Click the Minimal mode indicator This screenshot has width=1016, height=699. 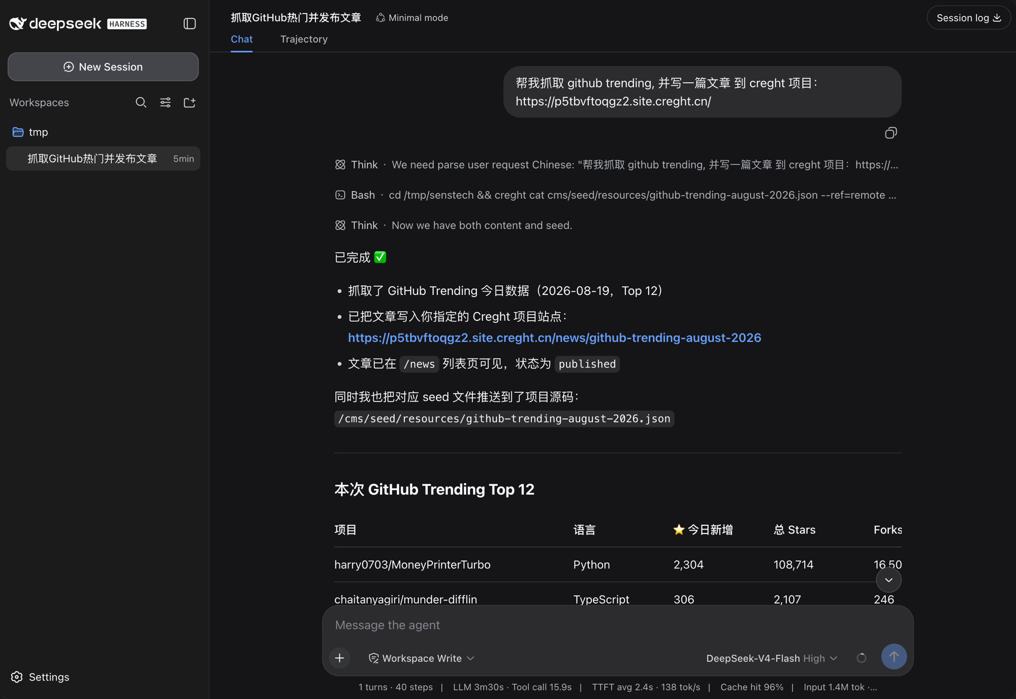[x=412, y=18]
